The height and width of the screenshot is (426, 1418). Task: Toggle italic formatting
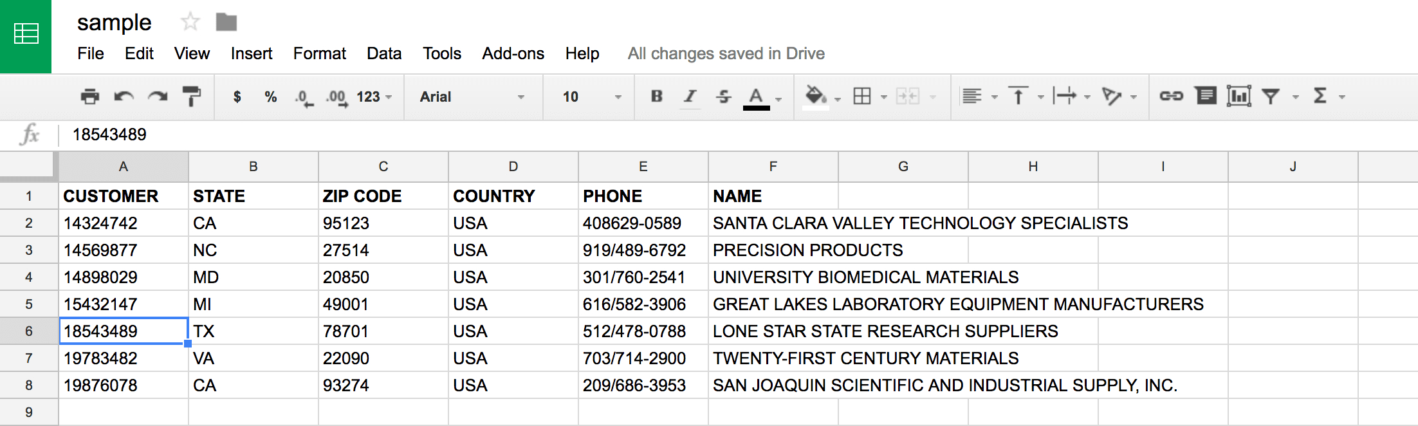click(690, 97)
